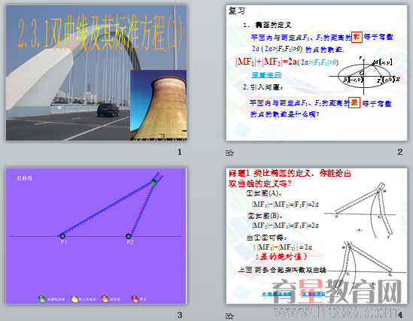Open the blue underlined link on slide 2

(x=266, y=75)
